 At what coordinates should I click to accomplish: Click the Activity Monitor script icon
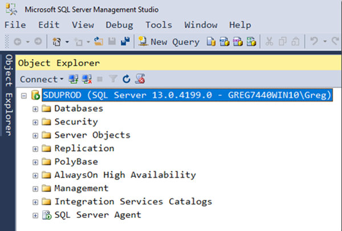coord(140,79)
